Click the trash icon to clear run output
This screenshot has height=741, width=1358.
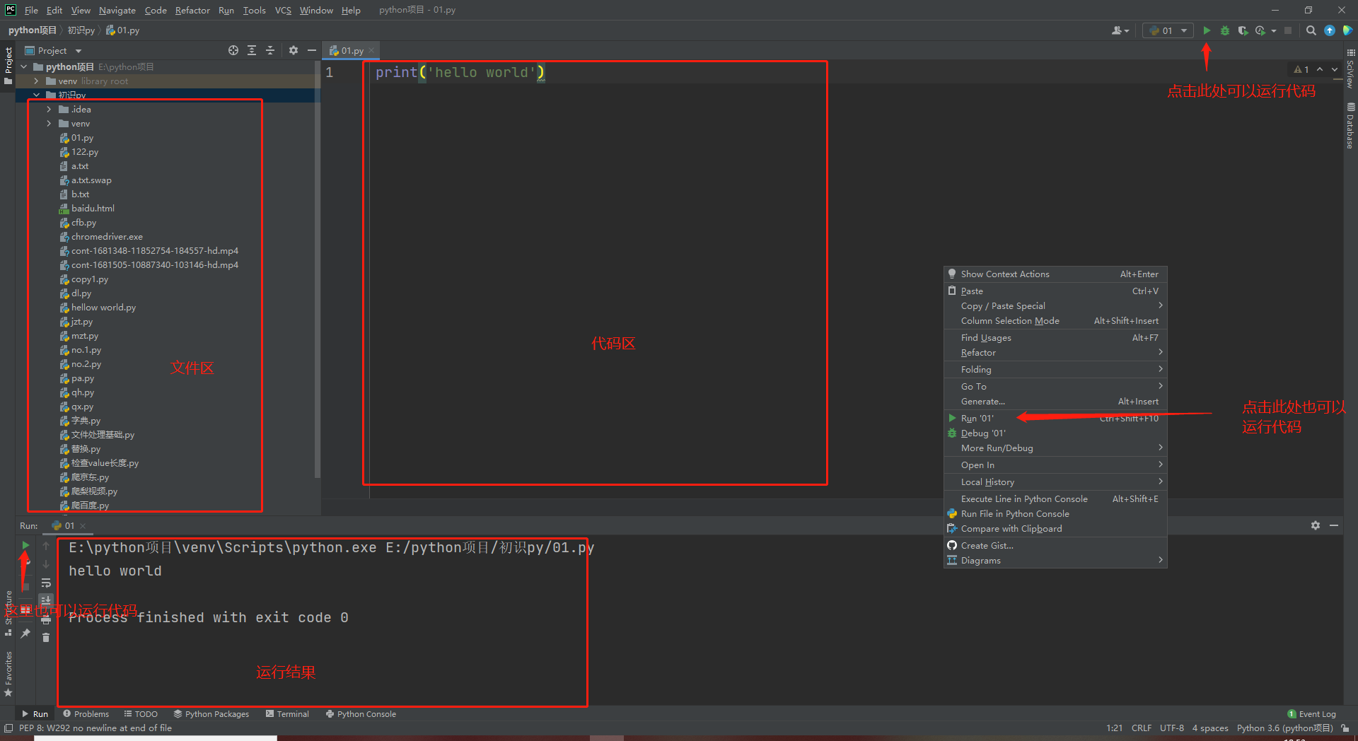pos(46,637)
